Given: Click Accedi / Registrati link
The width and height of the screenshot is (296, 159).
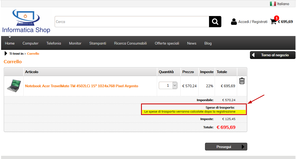Looking at the screenshot, I should click(x=253, y=22).
